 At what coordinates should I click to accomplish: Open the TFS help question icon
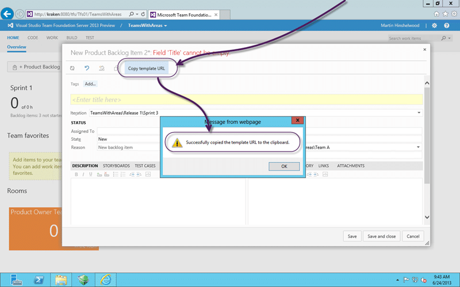coord(447,25)
